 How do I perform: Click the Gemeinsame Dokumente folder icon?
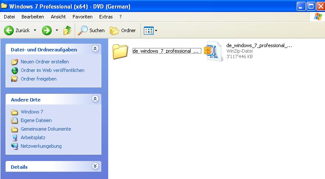click(14, 129)
